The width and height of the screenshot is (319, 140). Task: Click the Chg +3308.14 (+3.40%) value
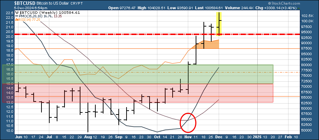[276, 8]
